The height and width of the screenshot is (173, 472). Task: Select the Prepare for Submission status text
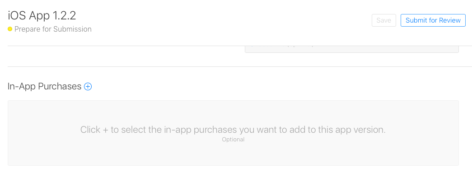[53, 29]
